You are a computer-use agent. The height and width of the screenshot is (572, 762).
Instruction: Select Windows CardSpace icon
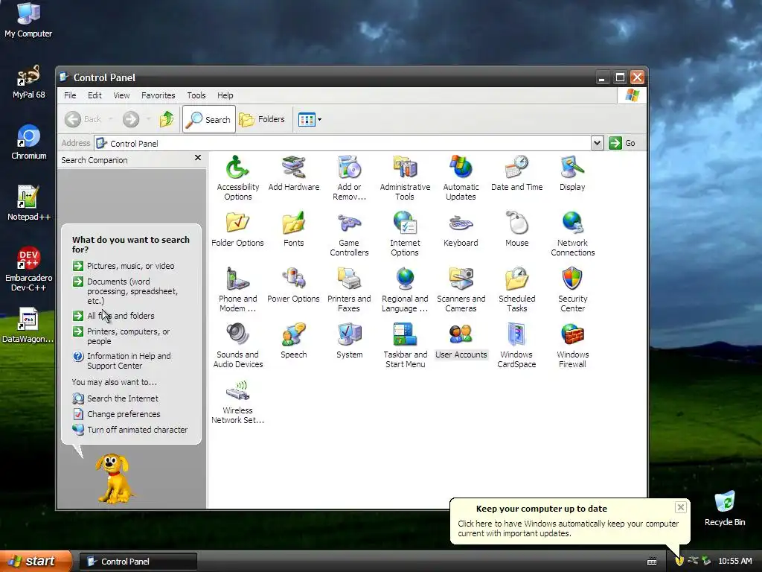[x=516, y=346]
